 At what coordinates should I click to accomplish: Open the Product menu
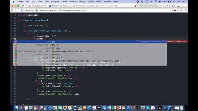(73, 2)
